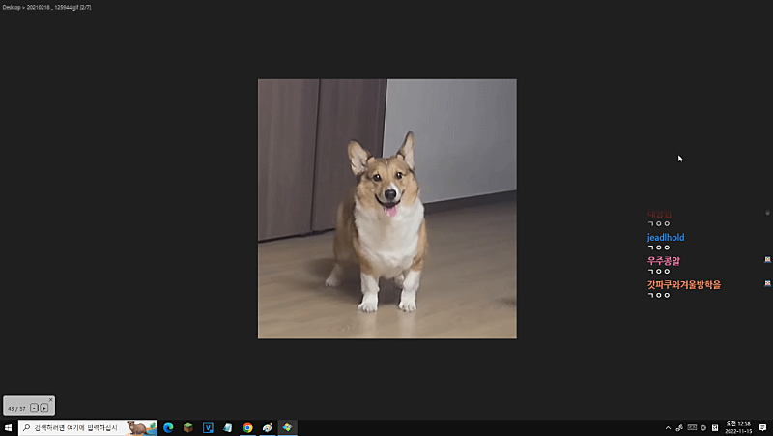Show hidden system tray icons
773x436 pixels.
coord(668,428)
